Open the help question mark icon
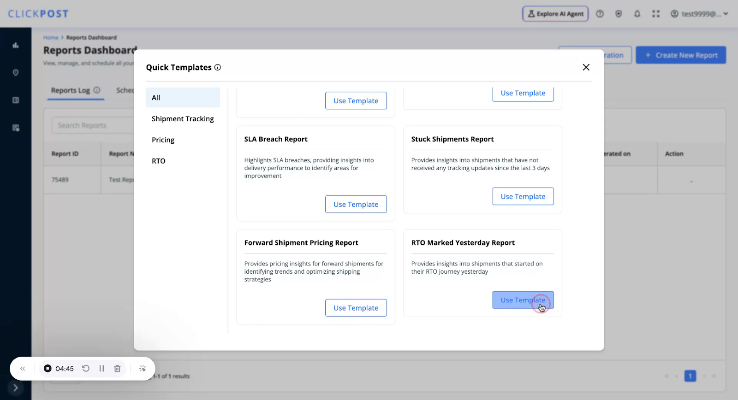738x400 pixels. click(600, 14)
